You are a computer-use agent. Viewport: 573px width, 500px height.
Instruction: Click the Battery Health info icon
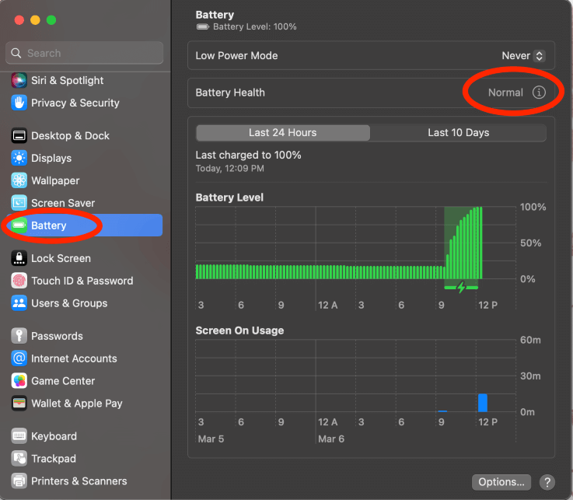pos(539,93)
